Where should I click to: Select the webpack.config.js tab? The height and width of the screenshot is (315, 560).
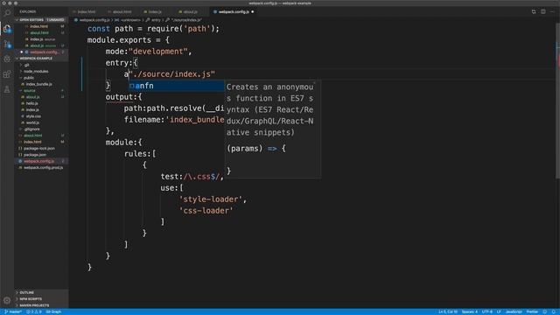[x=234, y=11]
